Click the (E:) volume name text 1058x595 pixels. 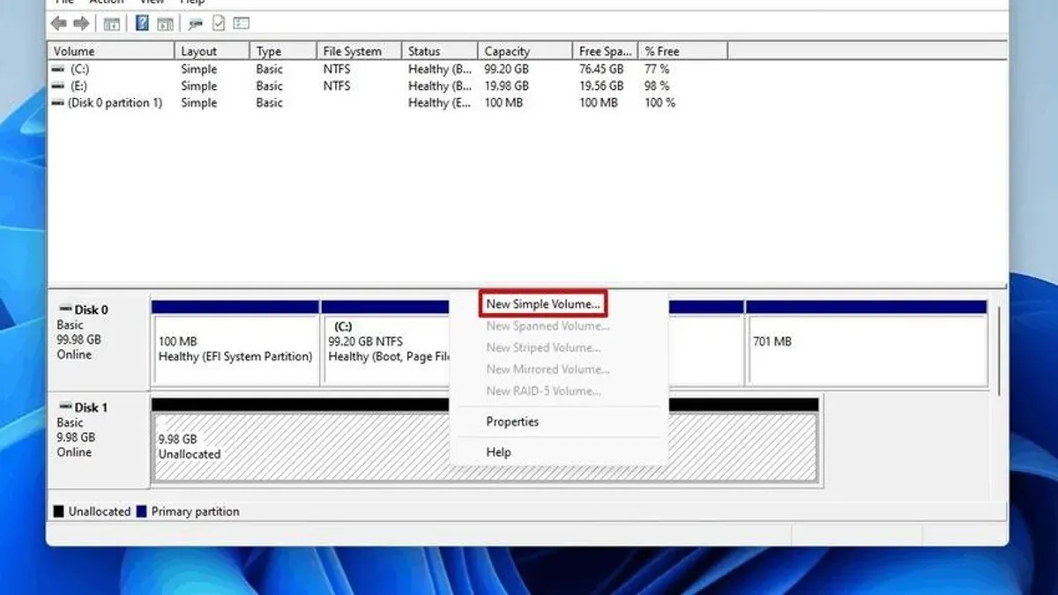[x=79, y=86]
